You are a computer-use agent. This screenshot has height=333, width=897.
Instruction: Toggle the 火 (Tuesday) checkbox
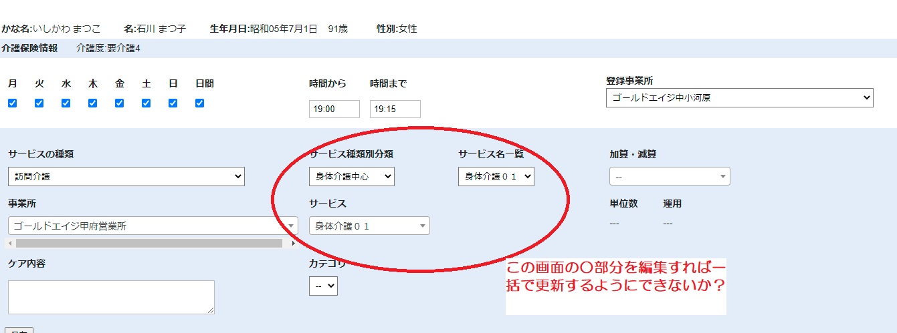tap(39, 103)
